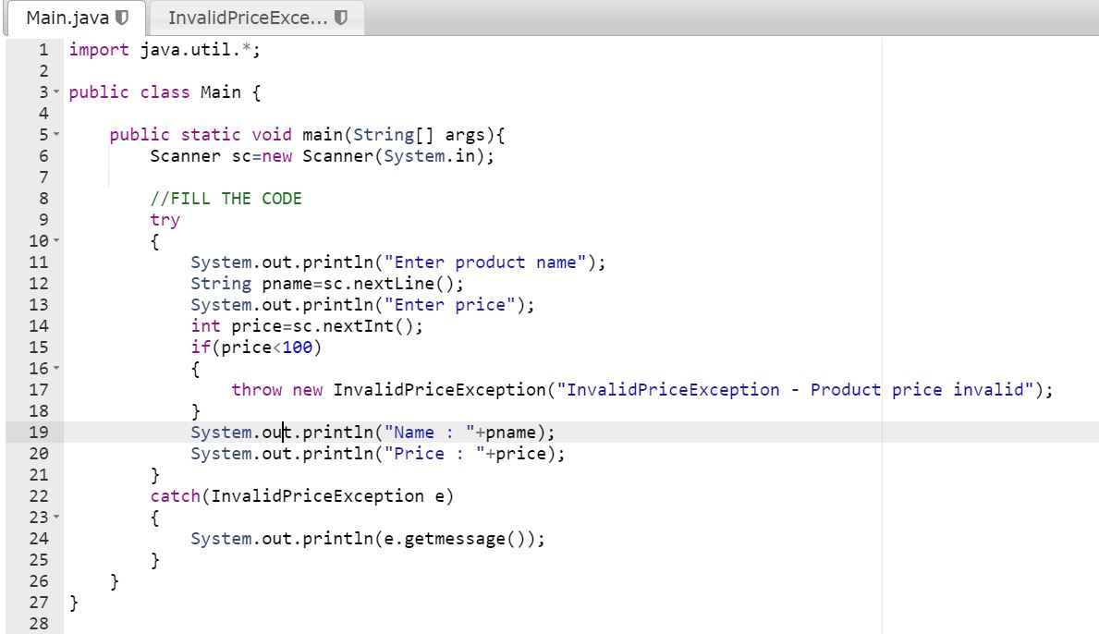The height and width of the screenshot is (634, 1099).
Task: Click the string "Price : " on line 20
Action: click(x=433, y=453)
